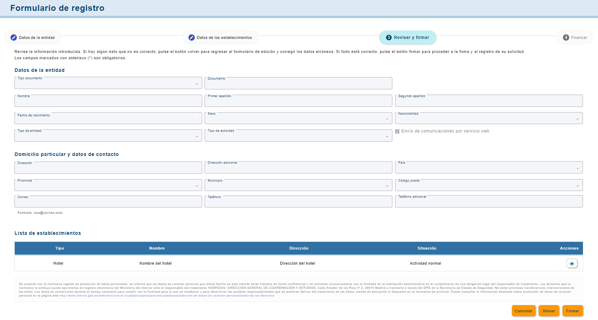Click the number 3 badge on Revisar y firmar
598x320 pixels.
click(388, 38)
